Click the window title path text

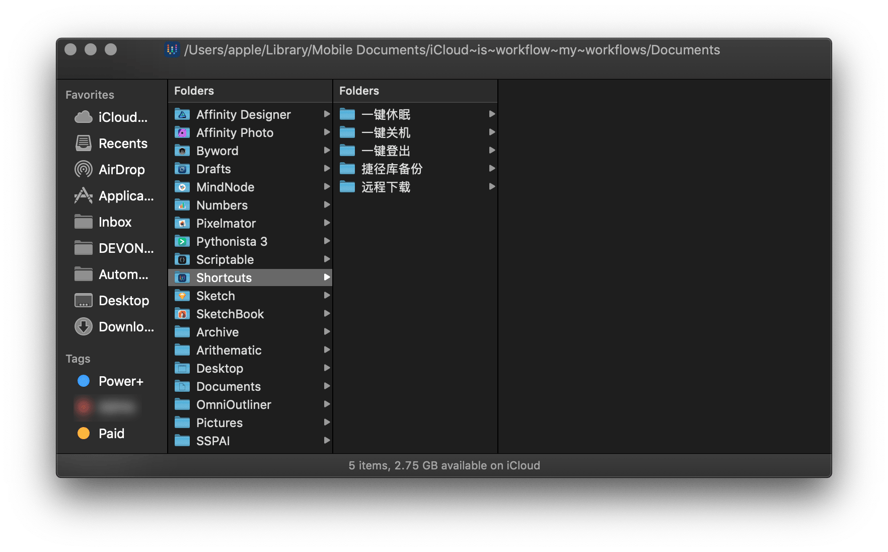[452, 50]
